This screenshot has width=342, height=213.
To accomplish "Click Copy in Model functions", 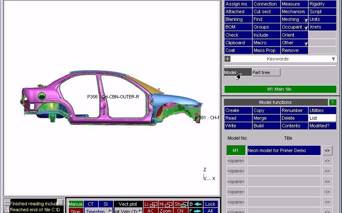I will coord(266,110).
